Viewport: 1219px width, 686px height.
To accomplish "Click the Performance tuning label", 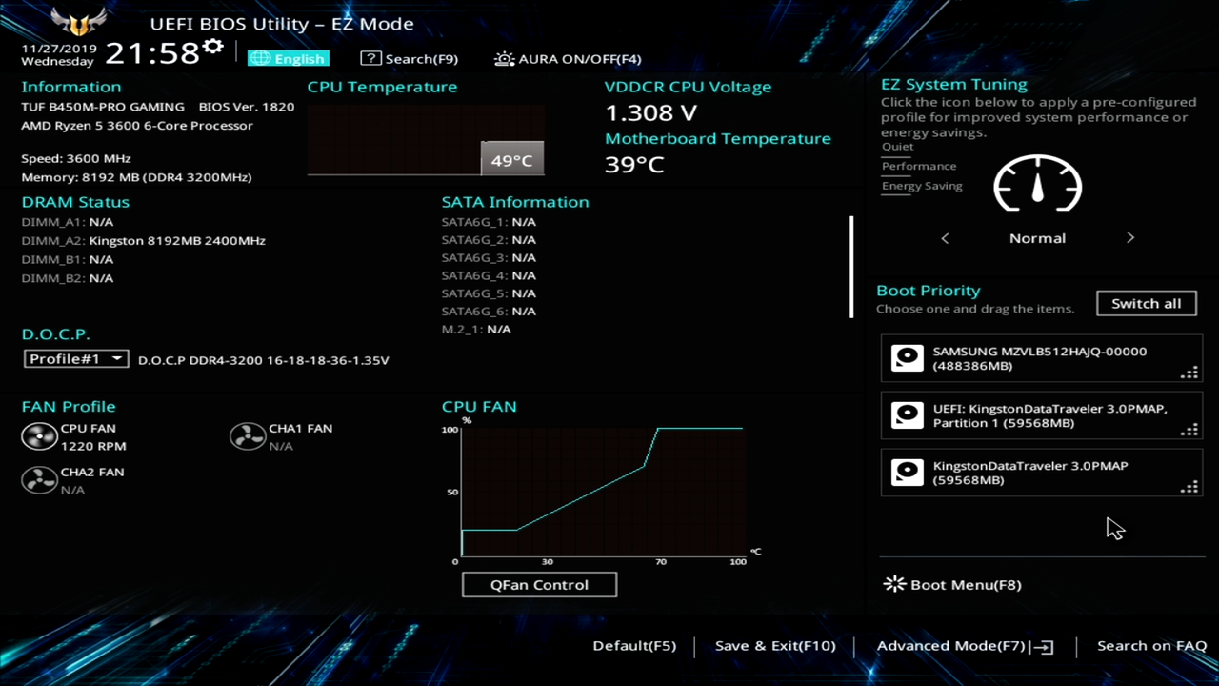I will 919,166.
